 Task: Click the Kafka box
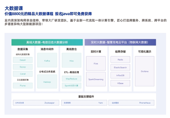[x=47, y=60]
